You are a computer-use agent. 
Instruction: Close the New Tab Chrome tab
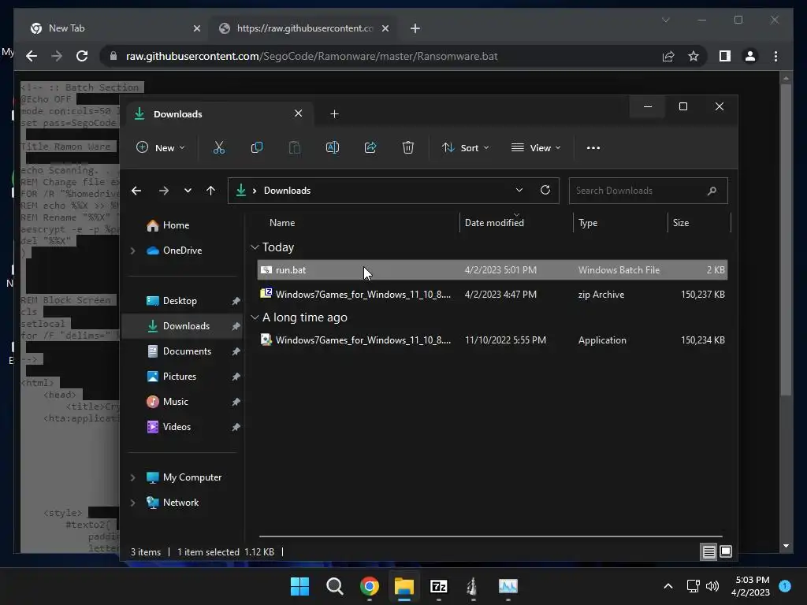[x=196, y=28]
